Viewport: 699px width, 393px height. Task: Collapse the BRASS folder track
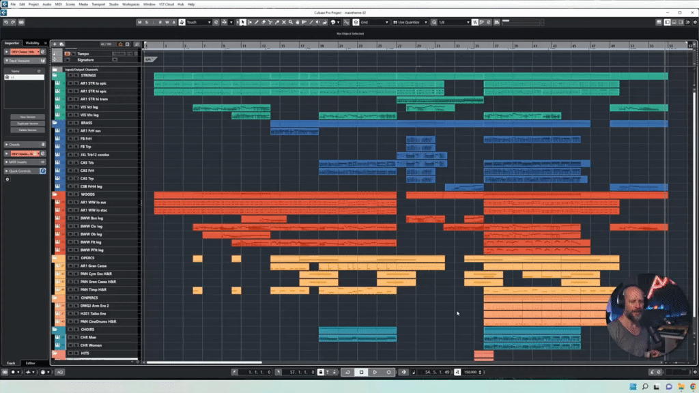pos(55,123)
